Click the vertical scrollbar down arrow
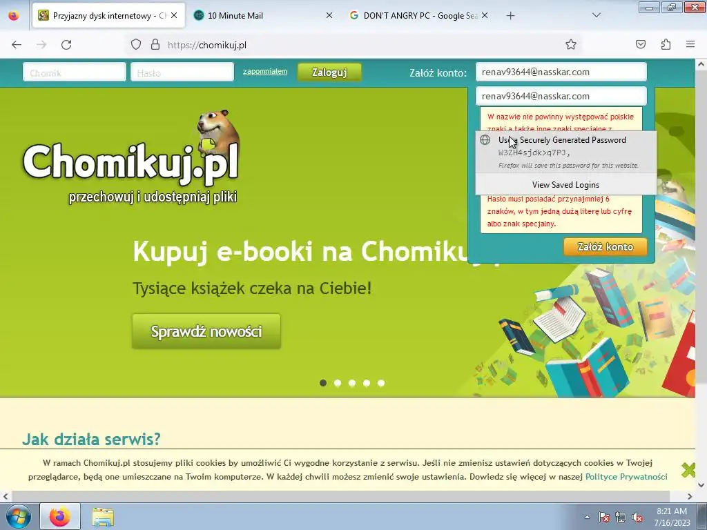The width and height of the screenshot is (707, 530). click(701, 485)
